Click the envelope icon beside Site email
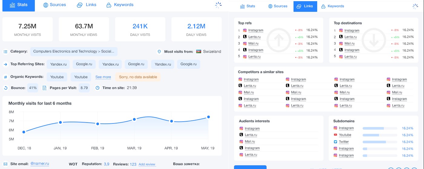Viewport: 424px width, 169px height. coord(5,164)
